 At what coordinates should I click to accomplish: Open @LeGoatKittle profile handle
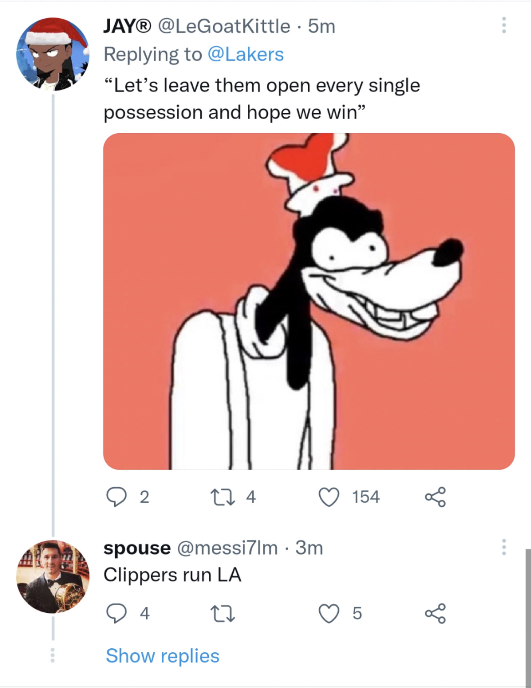[x=224, y=26]
